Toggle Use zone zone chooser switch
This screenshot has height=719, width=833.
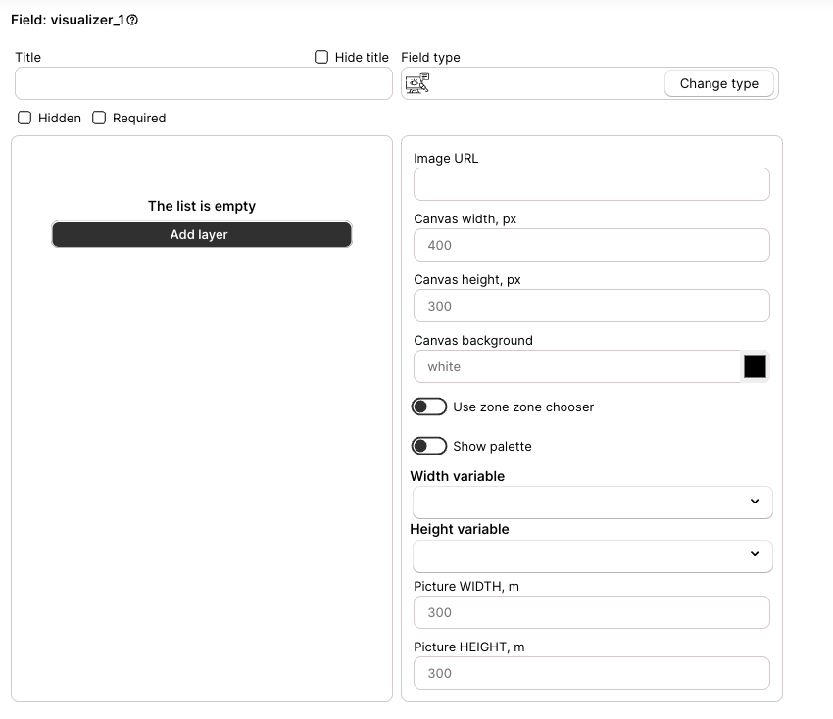tap(428, 407)
